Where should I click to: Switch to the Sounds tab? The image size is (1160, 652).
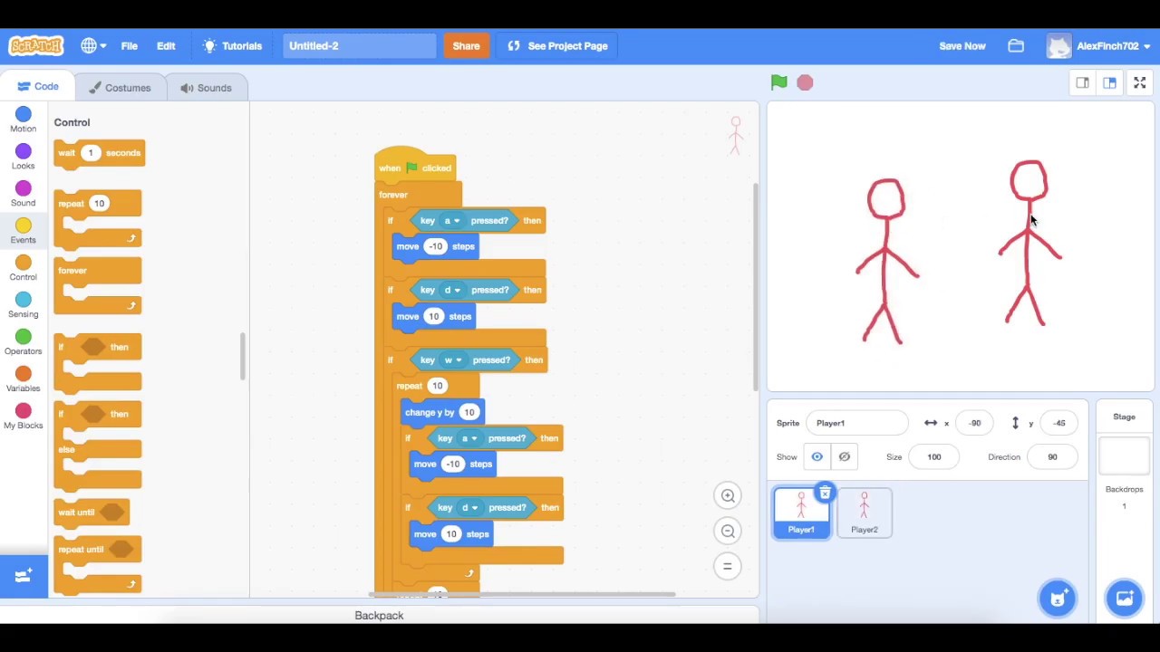(x=206, y=88)
